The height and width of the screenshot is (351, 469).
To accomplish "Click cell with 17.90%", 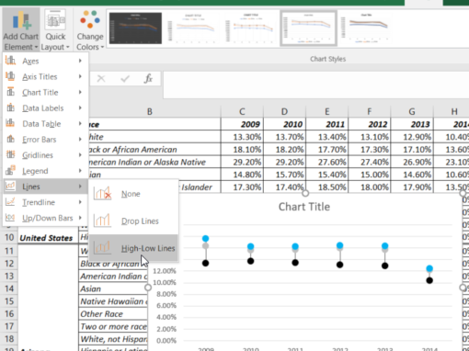I will tap(412, 187).
